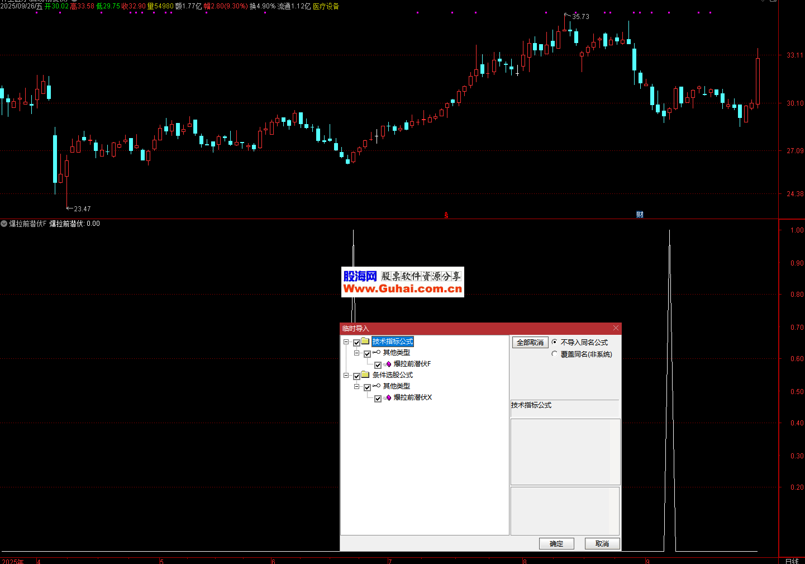Confirm import with the 确定 button
The image size is (805, 564).
click(x=556, y=543)
